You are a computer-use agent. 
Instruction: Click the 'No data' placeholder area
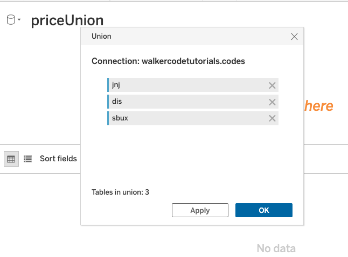[276, 248]
